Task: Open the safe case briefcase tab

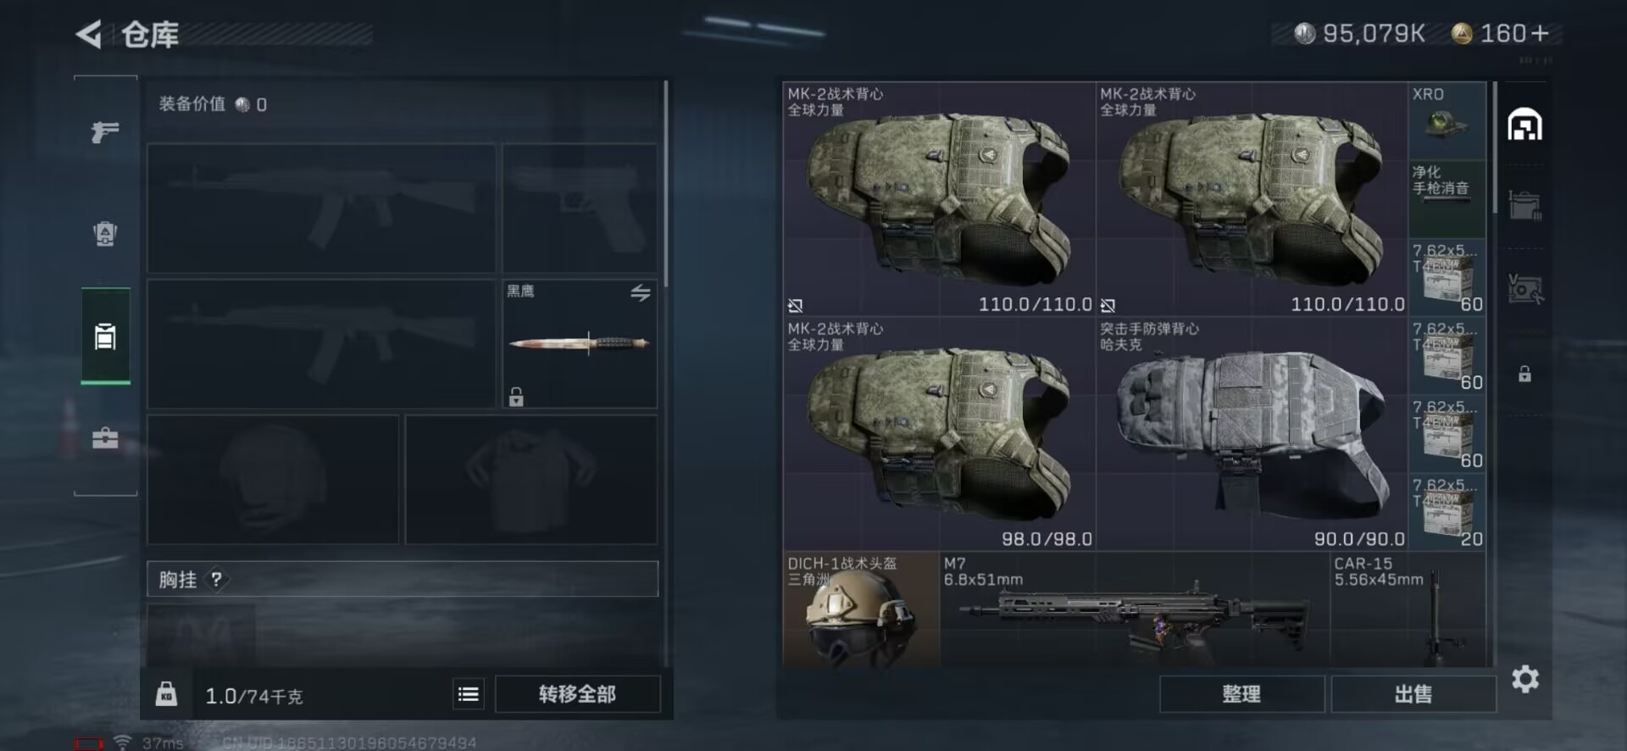Action: [x=105, y=438]
